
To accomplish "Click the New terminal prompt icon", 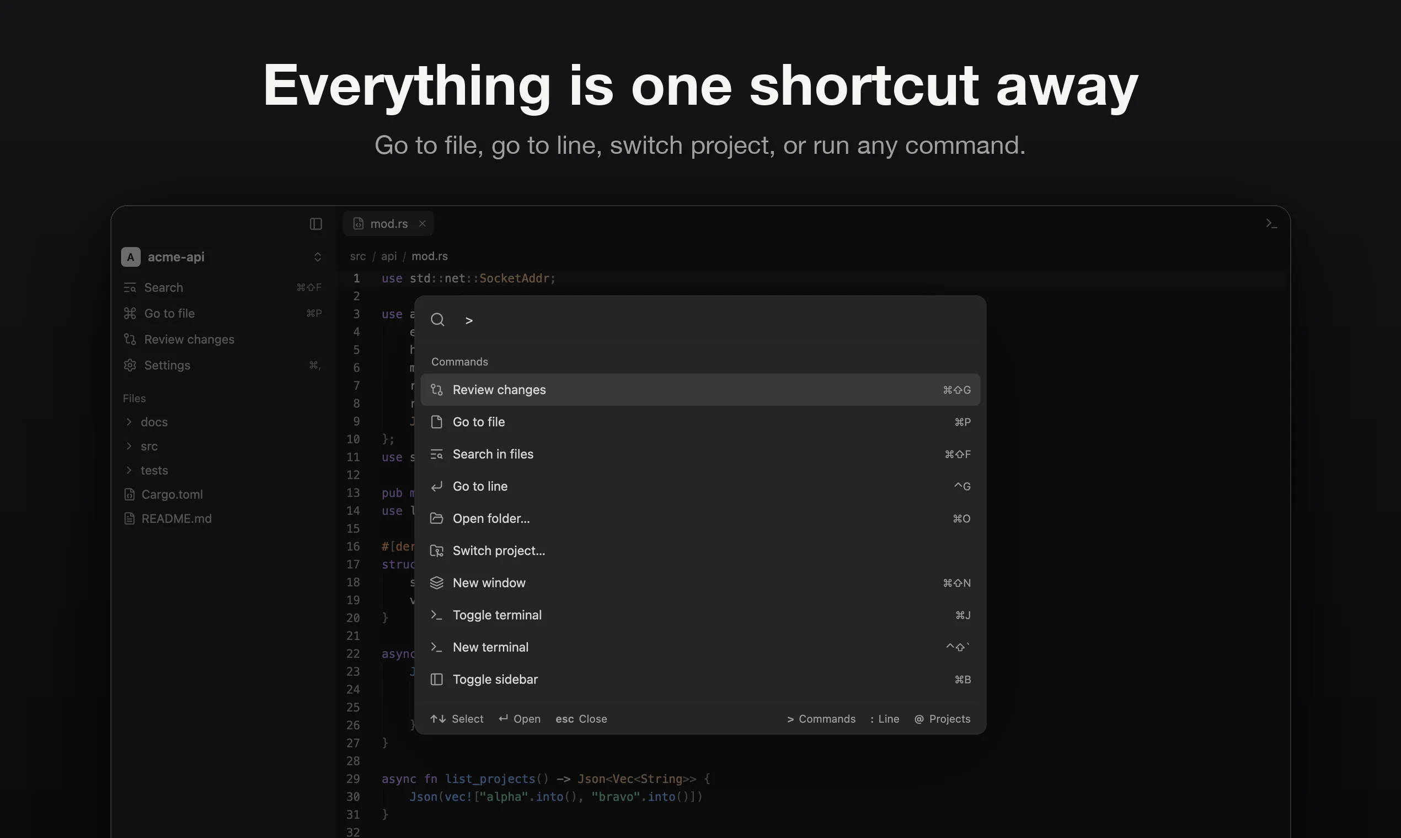I will (436, 647).
